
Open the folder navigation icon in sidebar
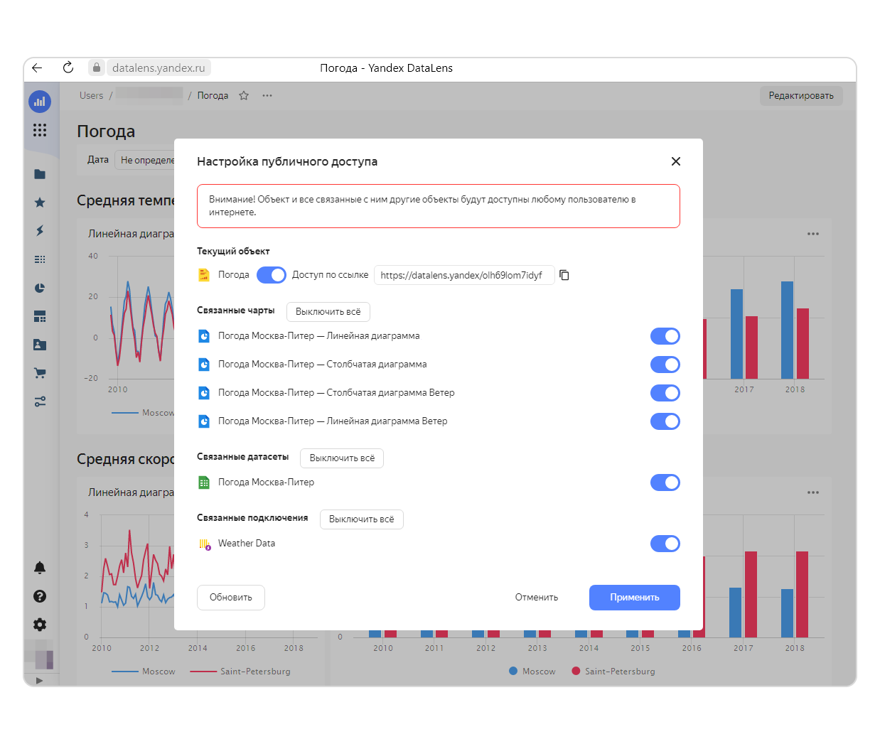pos(40,174)
